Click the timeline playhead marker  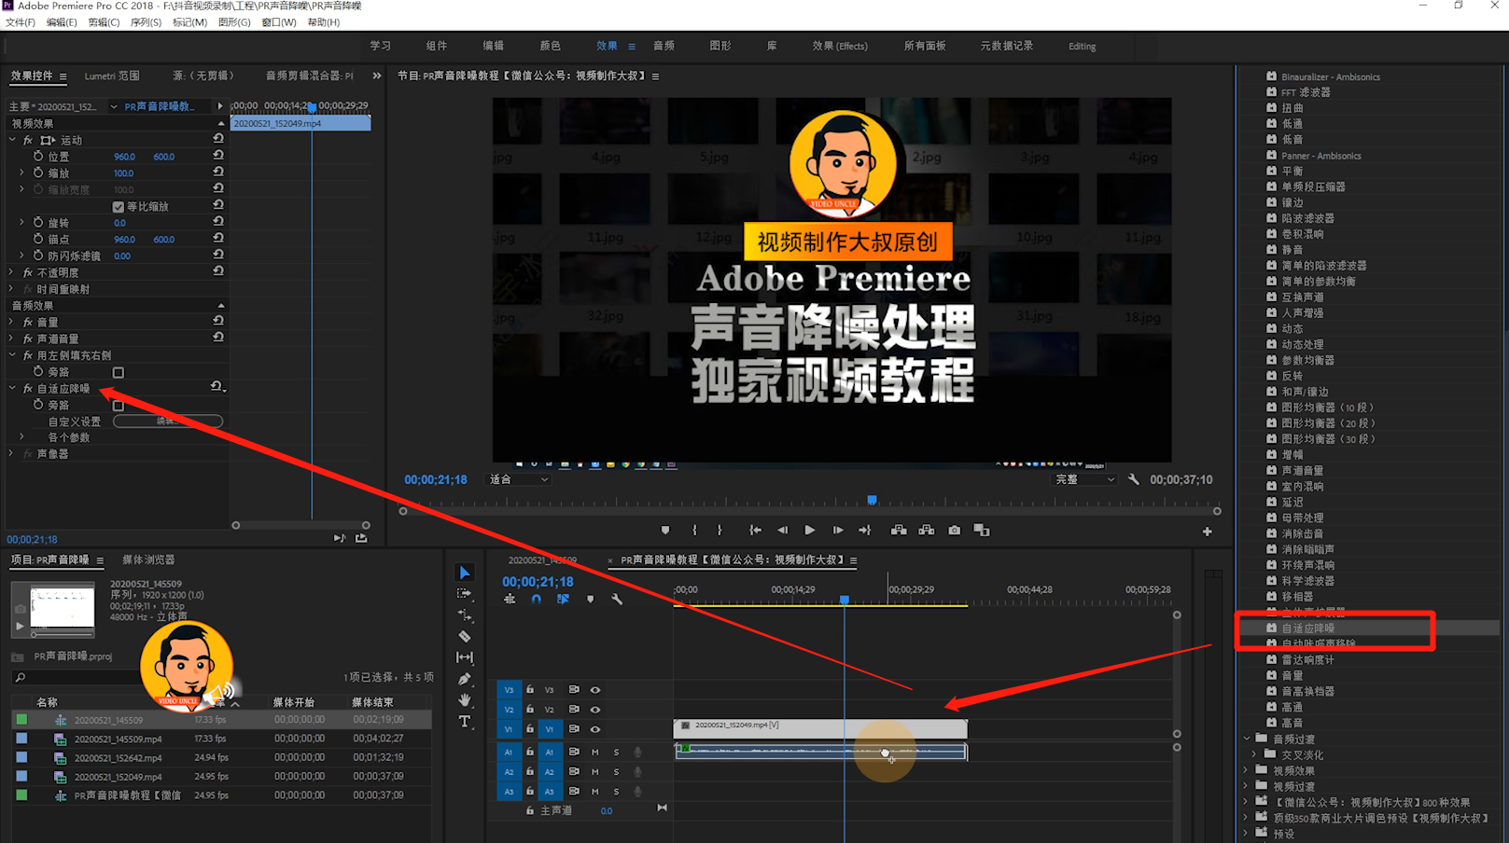pyautogui.click(x=845, y=600)
